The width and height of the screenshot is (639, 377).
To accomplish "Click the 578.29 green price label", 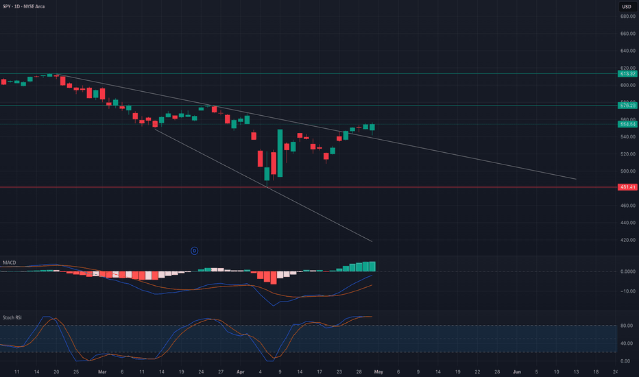I will click(x=627, y=106).
